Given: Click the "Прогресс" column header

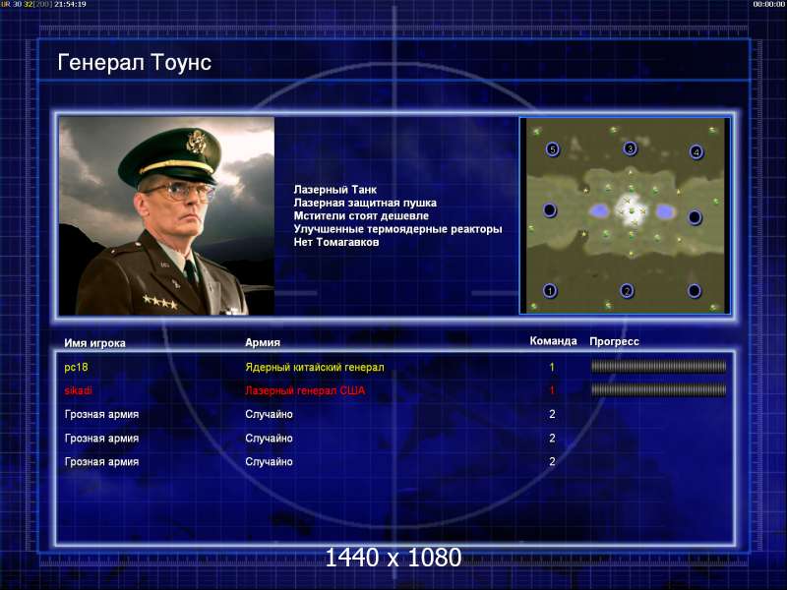Looking at the screenshot, I should click(x=614, y=341).
